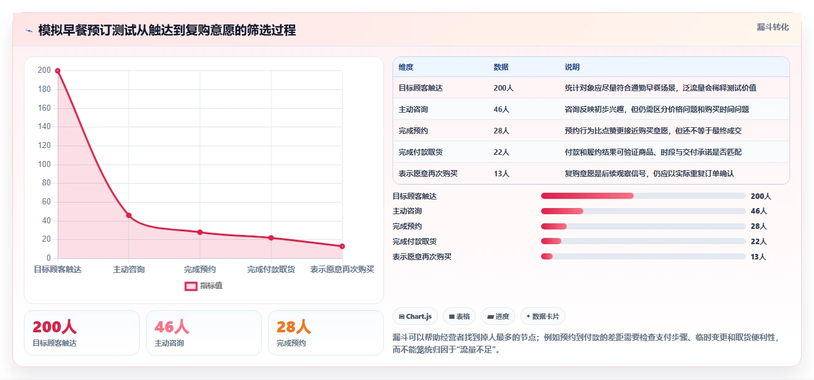Click the 完成预约 x-axis label on the chart
The width and height of the screenshot is (814, 380).
coord(200,269)
